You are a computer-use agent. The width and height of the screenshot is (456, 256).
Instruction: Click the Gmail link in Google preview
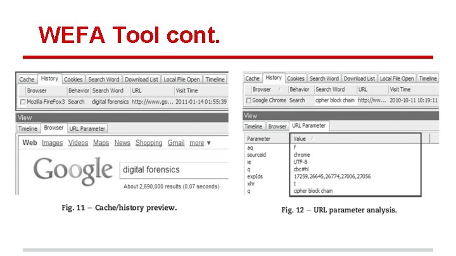point(176,143)
